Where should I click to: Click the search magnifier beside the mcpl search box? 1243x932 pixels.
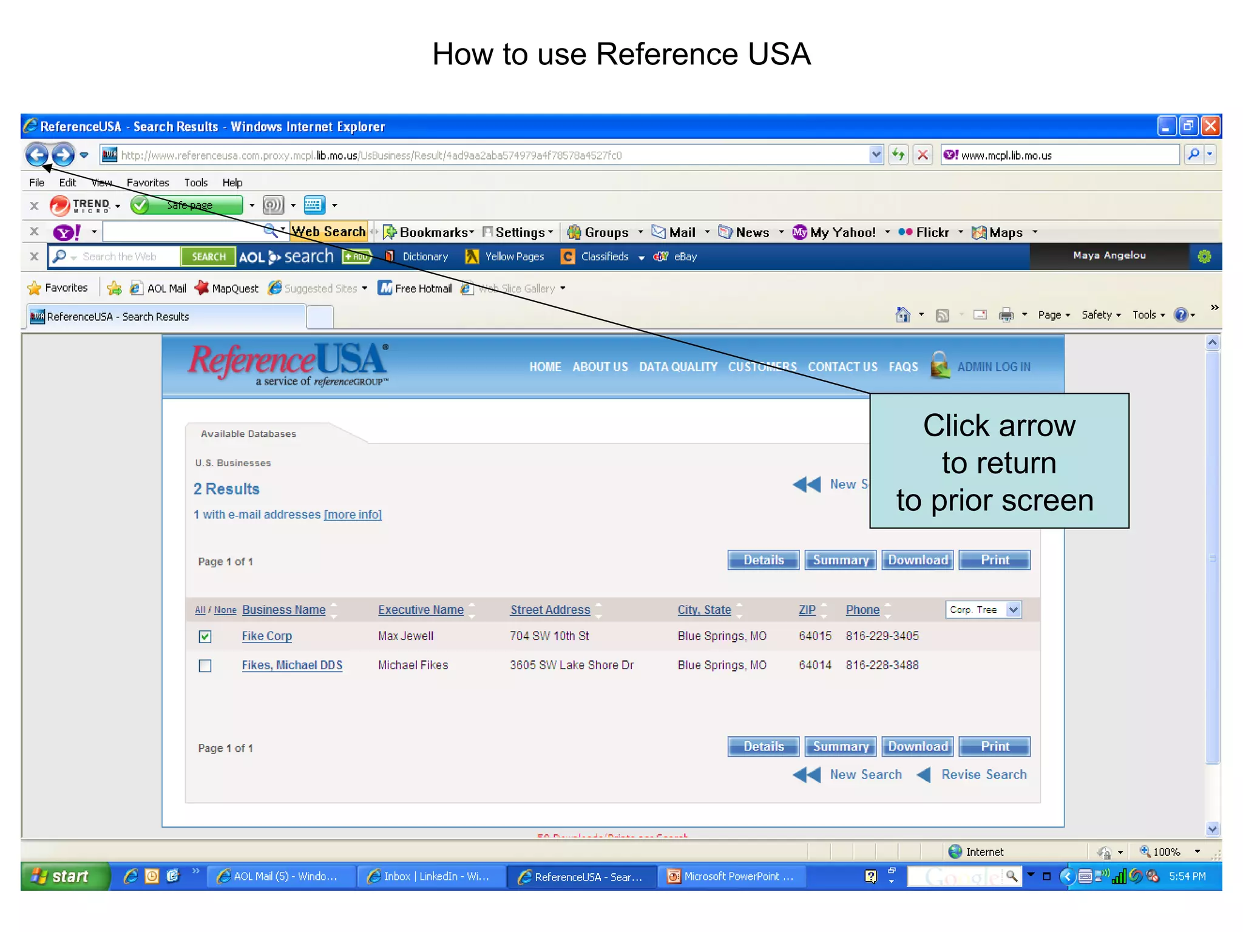click(x=1193, y=155)
